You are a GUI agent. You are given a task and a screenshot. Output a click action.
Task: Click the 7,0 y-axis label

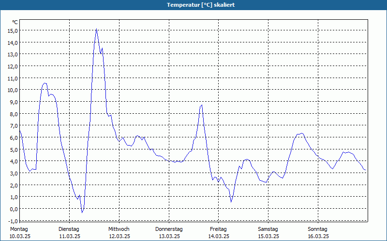tap(14, 126)
